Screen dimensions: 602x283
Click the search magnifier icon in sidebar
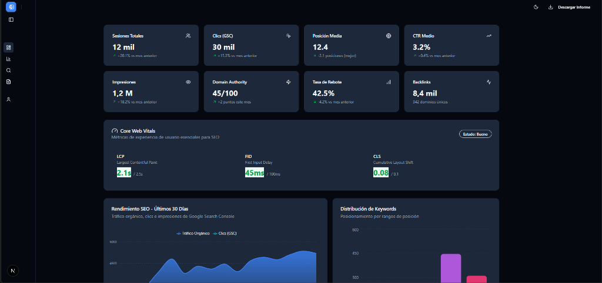coord(9,70)
